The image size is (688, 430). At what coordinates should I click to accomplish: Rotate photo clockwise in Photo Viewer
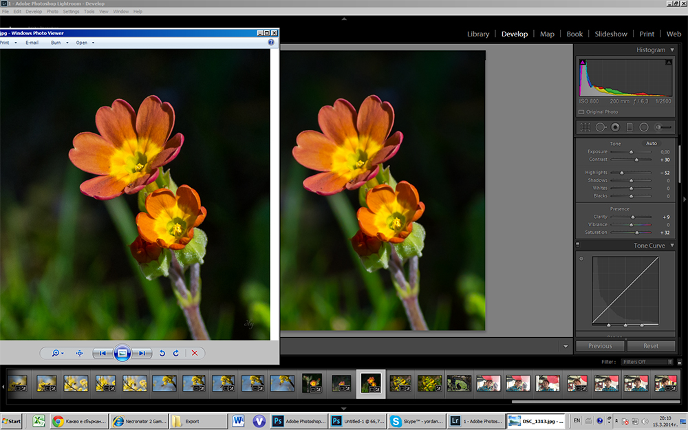click(x=176, y=353)
